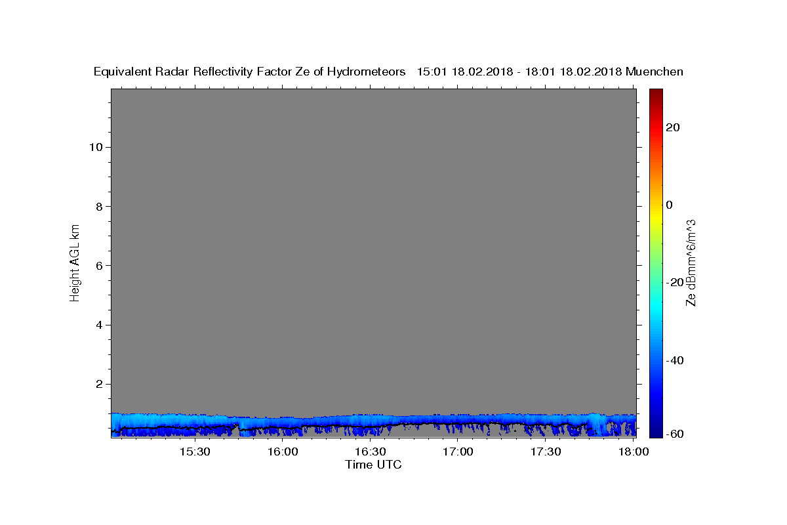Click the '15:30' time tick label
Viewport: 787px width, 525px height.
point(195,451)
